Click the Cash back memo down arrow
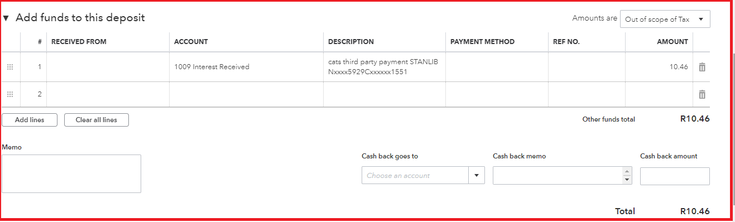The height and width of the screenshot is (222, 735). click(627, 180)
